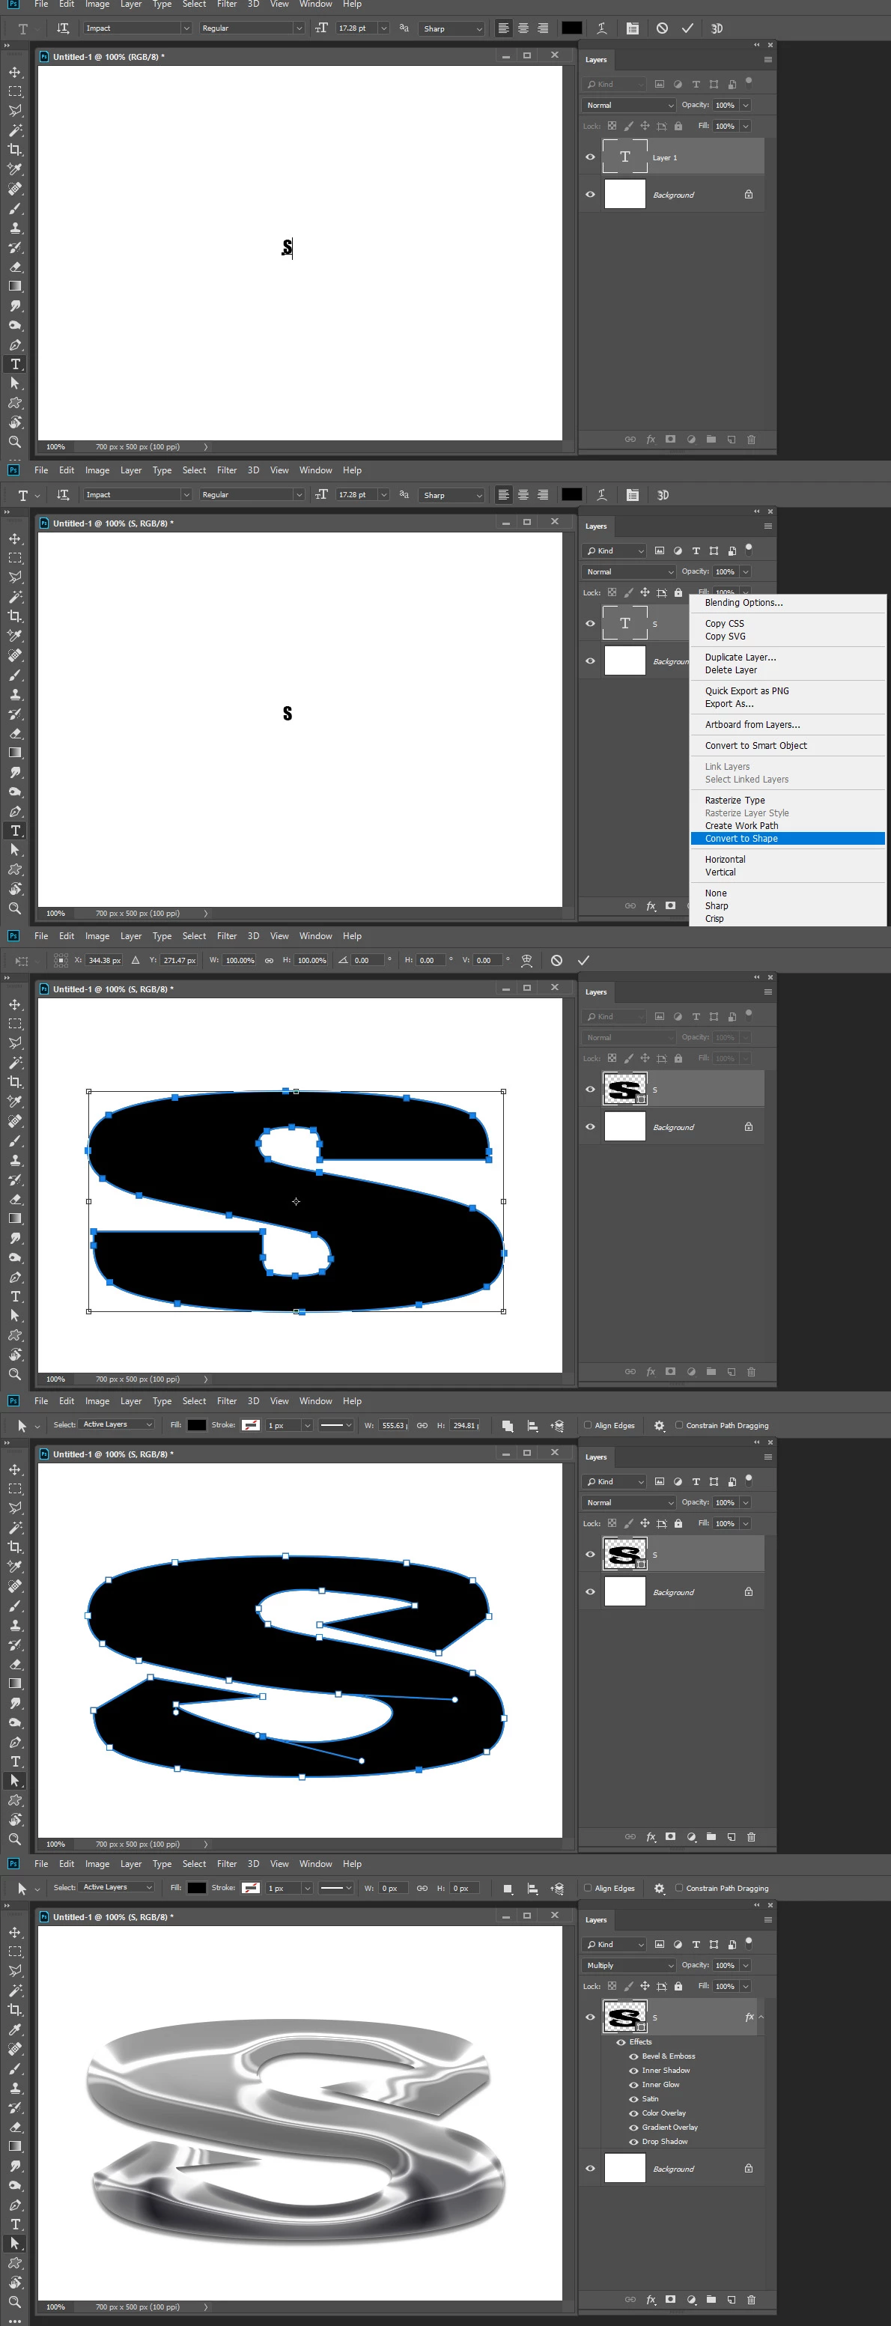Open Layers panel menu icon in Layer 1 window

coord(768,60)
